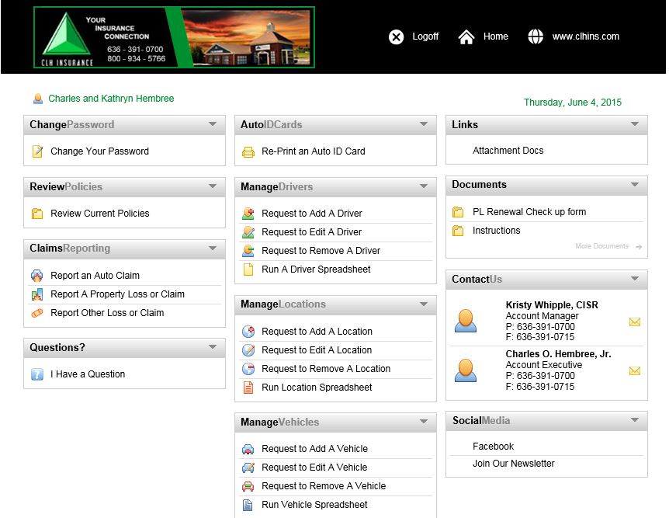
Task: Click the Change Your Password notepad icon
Action: [x=37, y=151]
